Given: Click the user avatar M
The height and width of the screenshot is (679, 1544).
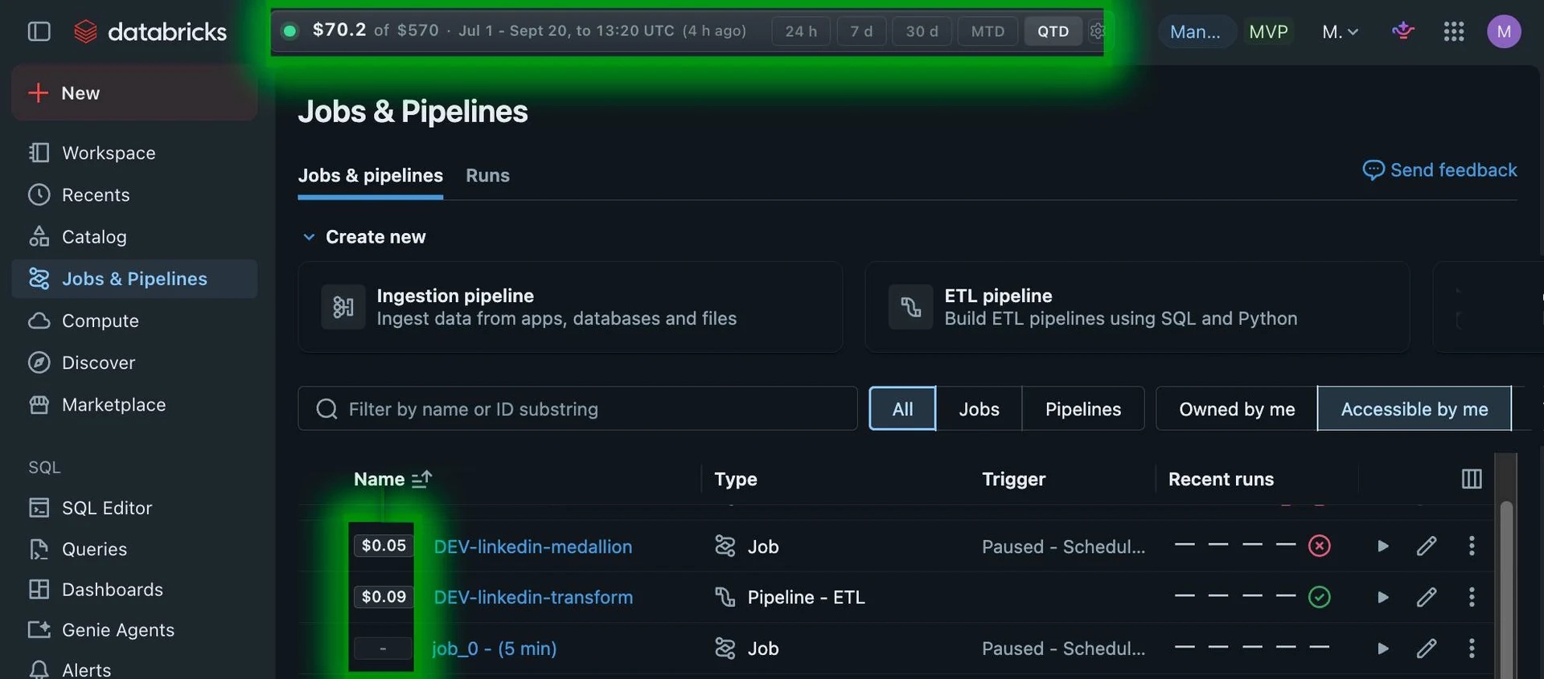Looking at the screenshot, I should 1503,31.
